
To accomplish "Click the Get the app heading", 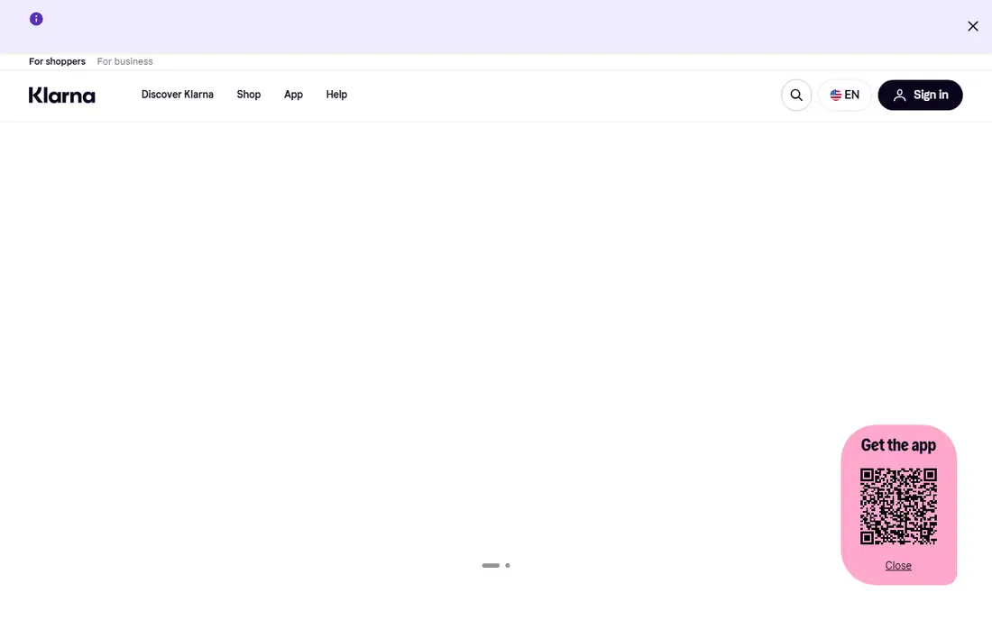I will [897, 445].
